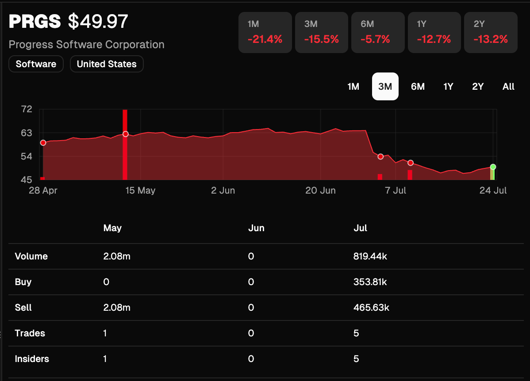
Task: Switch chart to the 1Y range
Action: [x=448, y=87]
